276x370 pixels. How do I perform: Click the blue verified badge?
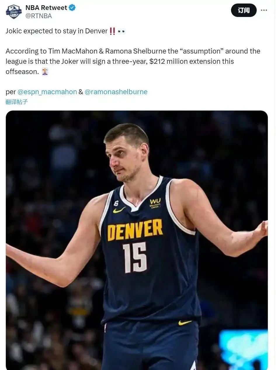coord(72,8)
